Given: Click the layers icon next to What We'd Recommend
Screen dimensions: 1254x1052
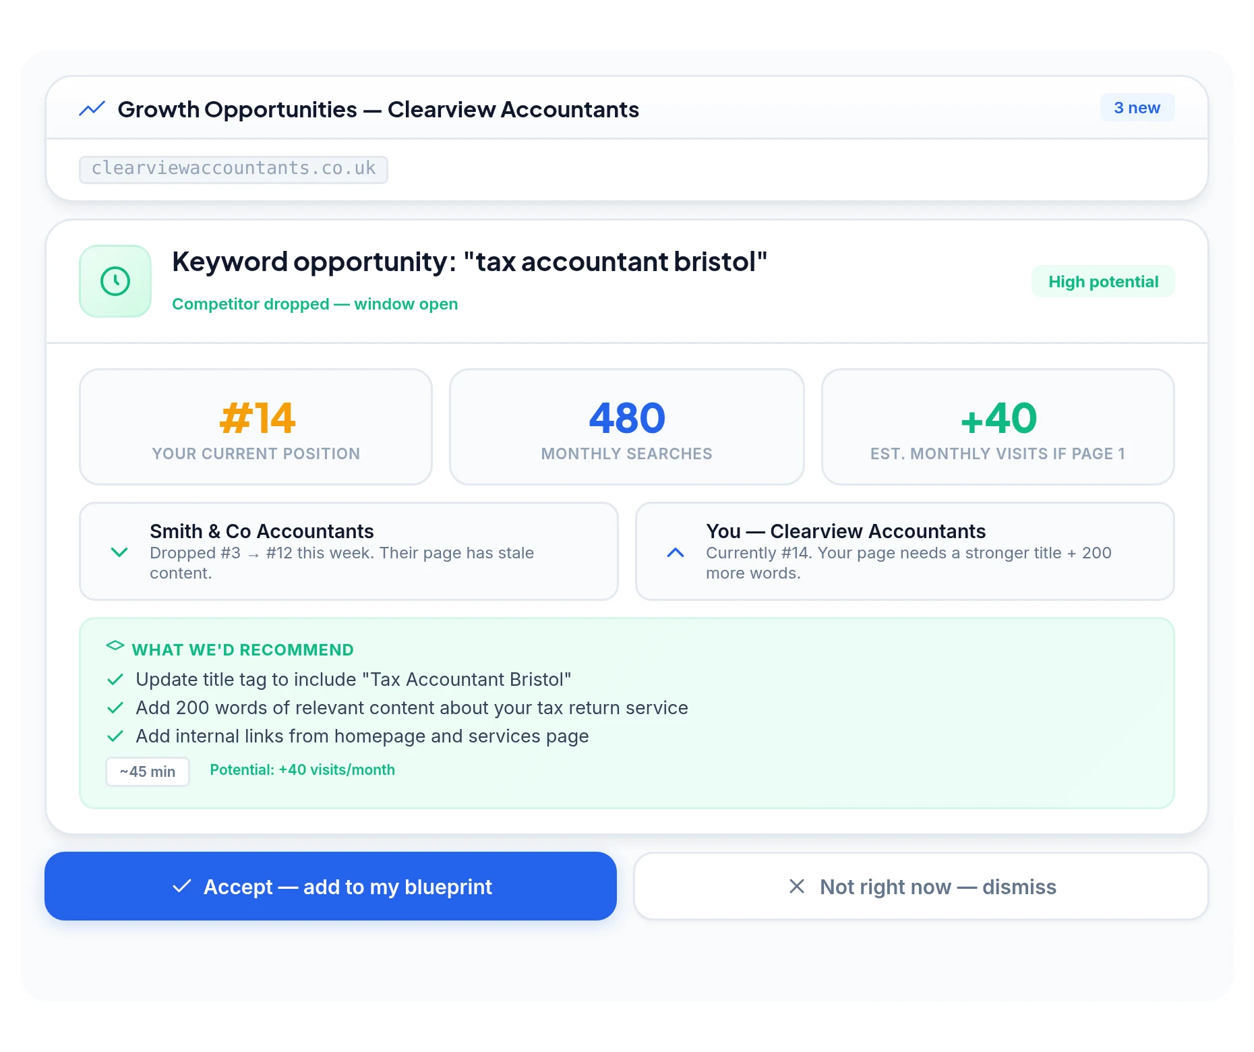Looking at the screenshot, I should click(115, 645).
